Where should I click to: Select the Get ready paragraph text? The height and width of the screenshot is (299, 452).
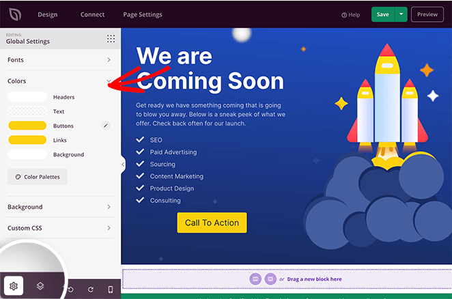(x=211, y=114)
